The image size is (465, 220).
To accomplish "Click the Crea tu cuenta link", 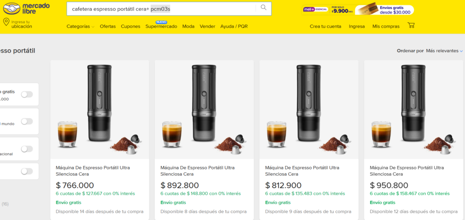I will coord(325,26).
